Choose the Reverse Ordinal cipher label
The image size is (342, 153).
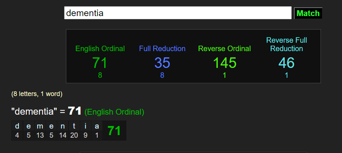(224, 49)
